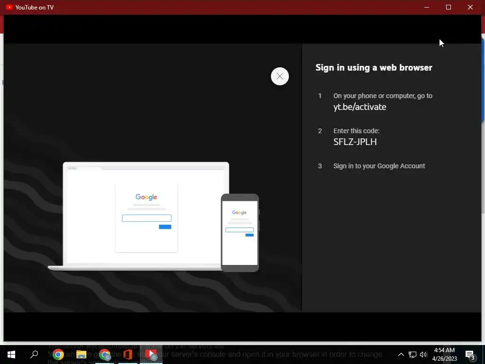485x364 pixels.
Task: Click the 'Sign in using a web browser' heading
Action: [x=374, y=67]
